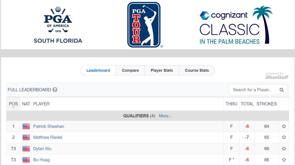
Task: Switch to the Compare tab
Action: click(130, 70)
